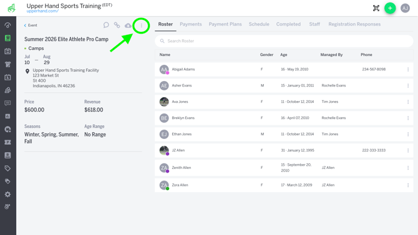
Task: Click the Summer 2026 Elite Athlete Pro Camp title
Action: coord(66,39)
